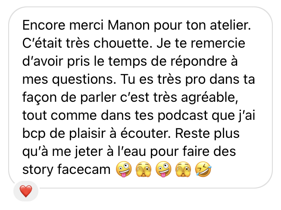Image resolution: width=281 pixels, height=210 pixels.
Task: Click the first peeking-through-hands emoji
Action: pos(144,169)
